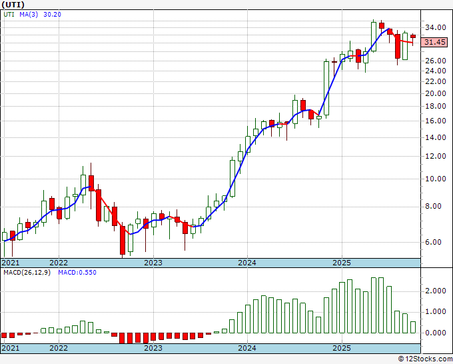Select 2021 on the MACD time axis
Viewport: 453px width, 364px height.
click(x=11, y=348)
